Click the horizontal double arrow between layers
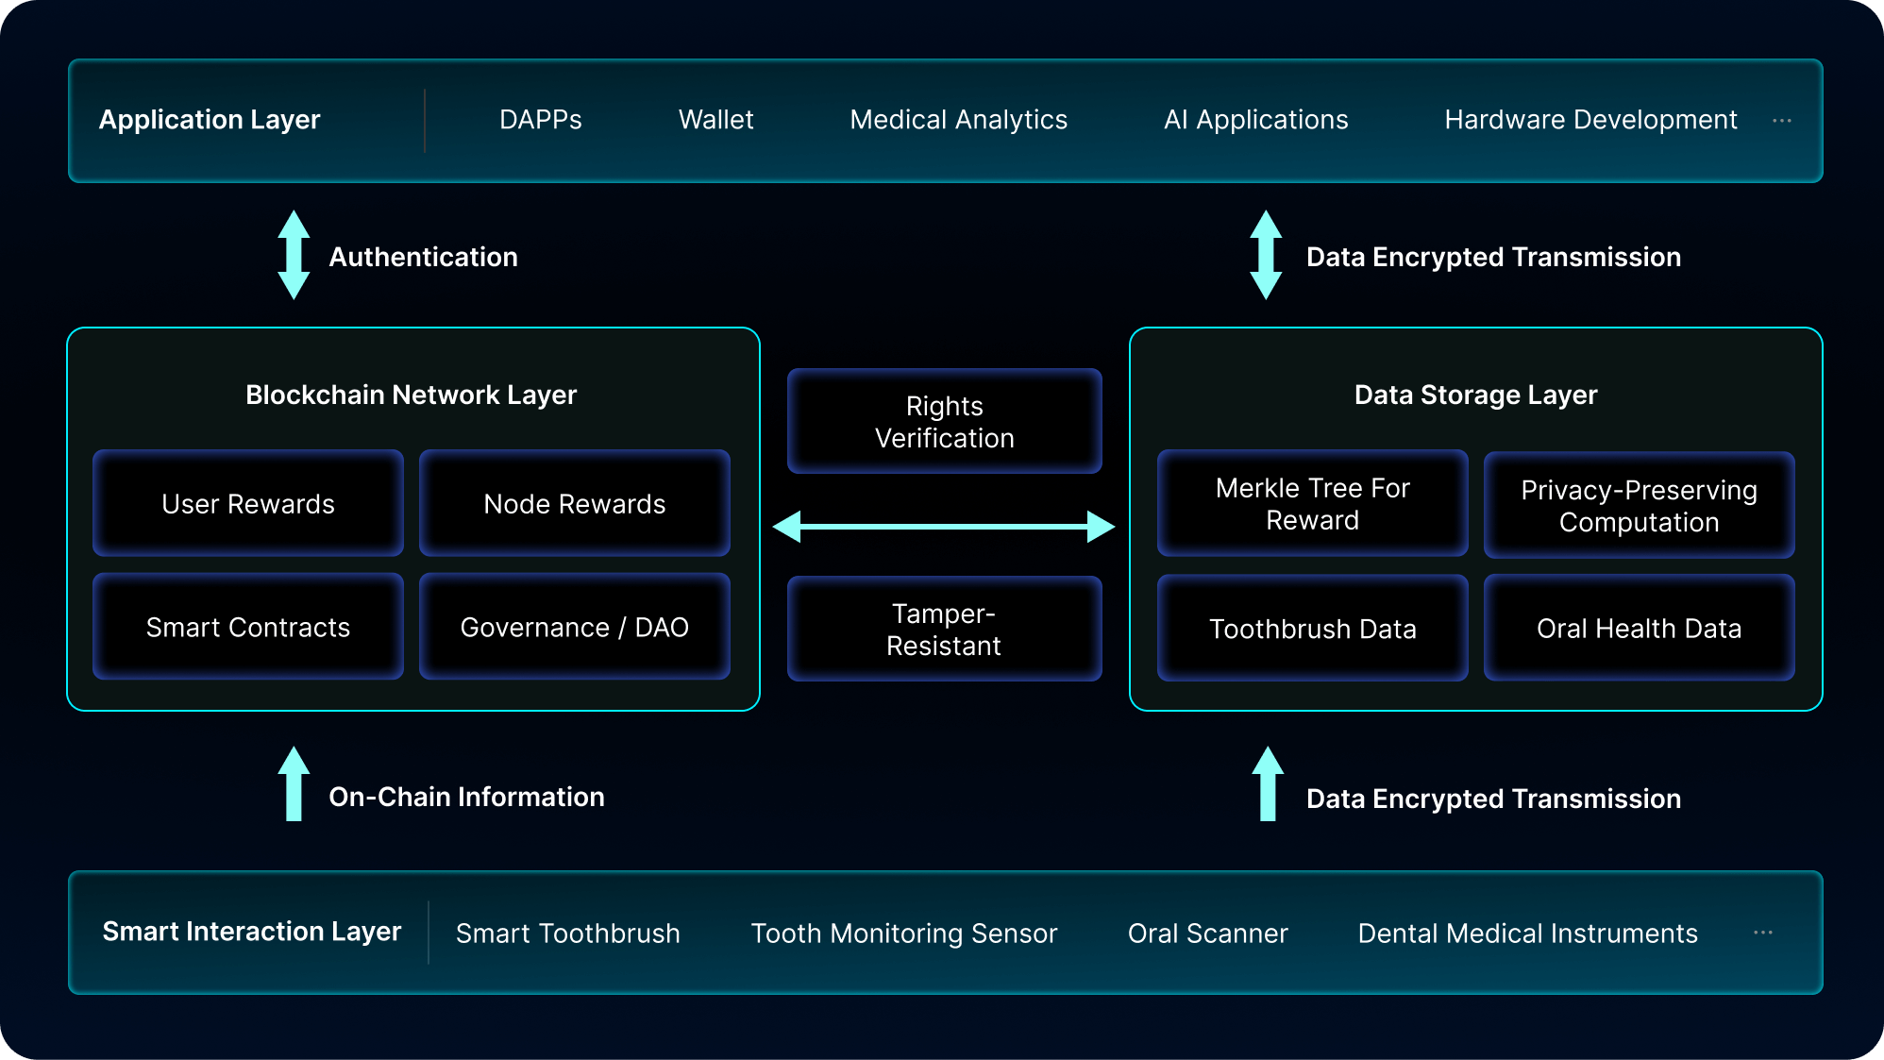The width and height of the screenshot is (1884, 1060). [943, 527]
